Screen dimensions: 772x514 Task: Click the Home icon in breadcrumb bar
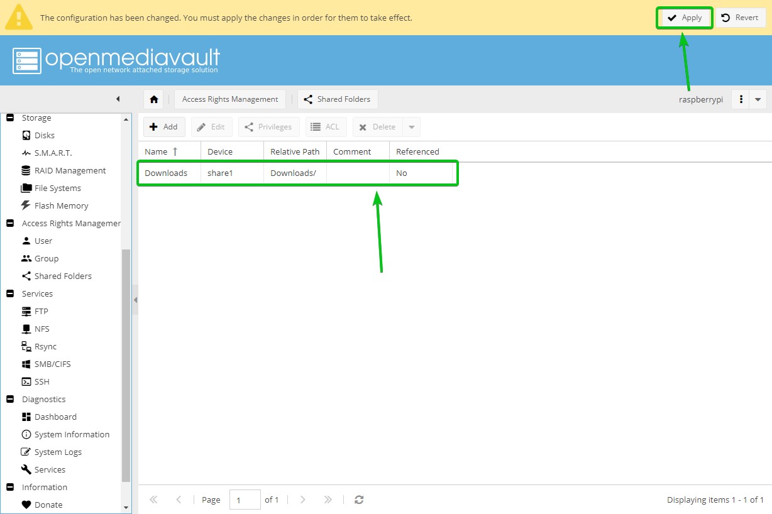click(153, 99)
